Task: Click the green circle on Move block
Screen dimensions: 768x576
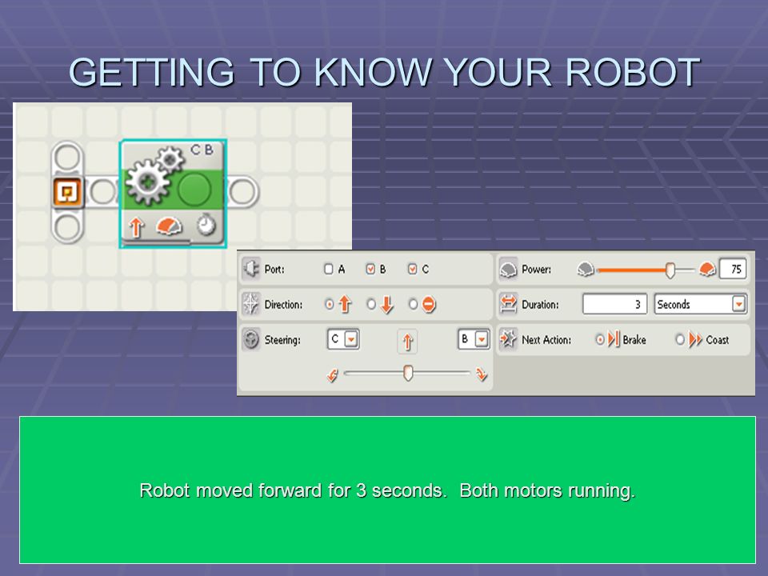Action: pyautogui.click(x=194, y=190)
